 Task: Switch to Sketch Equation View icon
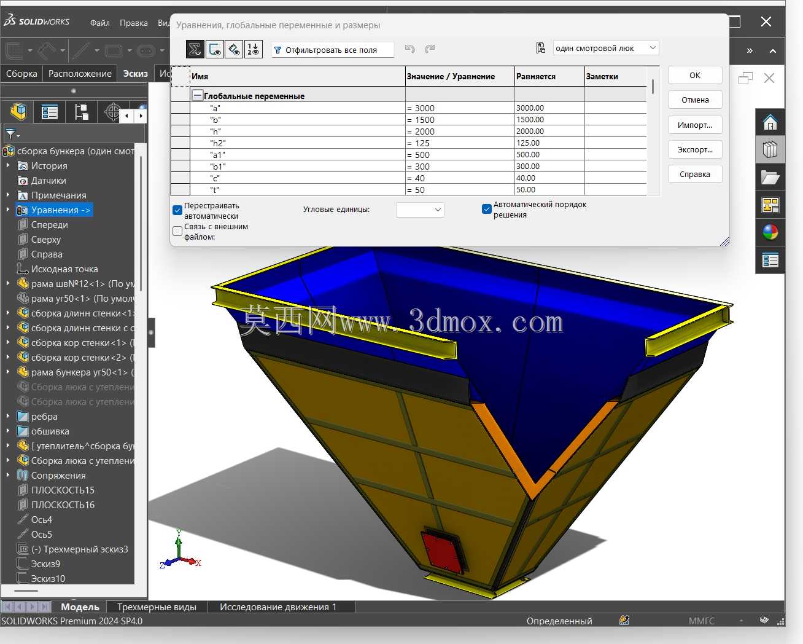(x=214, y=49)
